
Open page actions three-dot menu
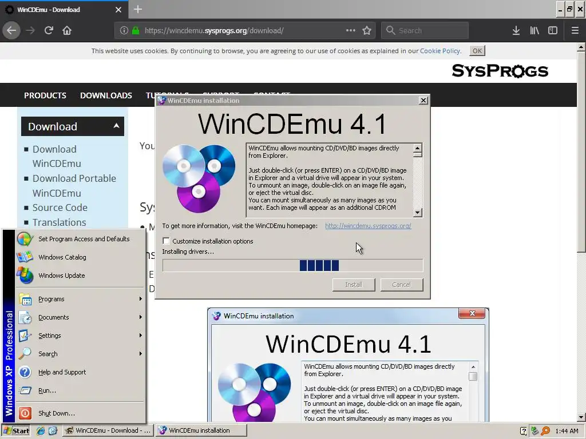pyautogui.click(x=351, y=30)
